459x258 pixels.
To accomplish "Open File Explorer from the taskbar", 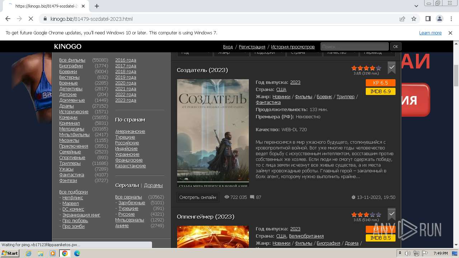I will tap(41, 253).
